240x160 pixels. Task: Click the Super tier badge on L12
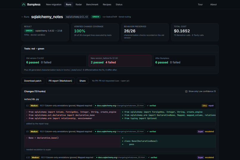[200, 157]
